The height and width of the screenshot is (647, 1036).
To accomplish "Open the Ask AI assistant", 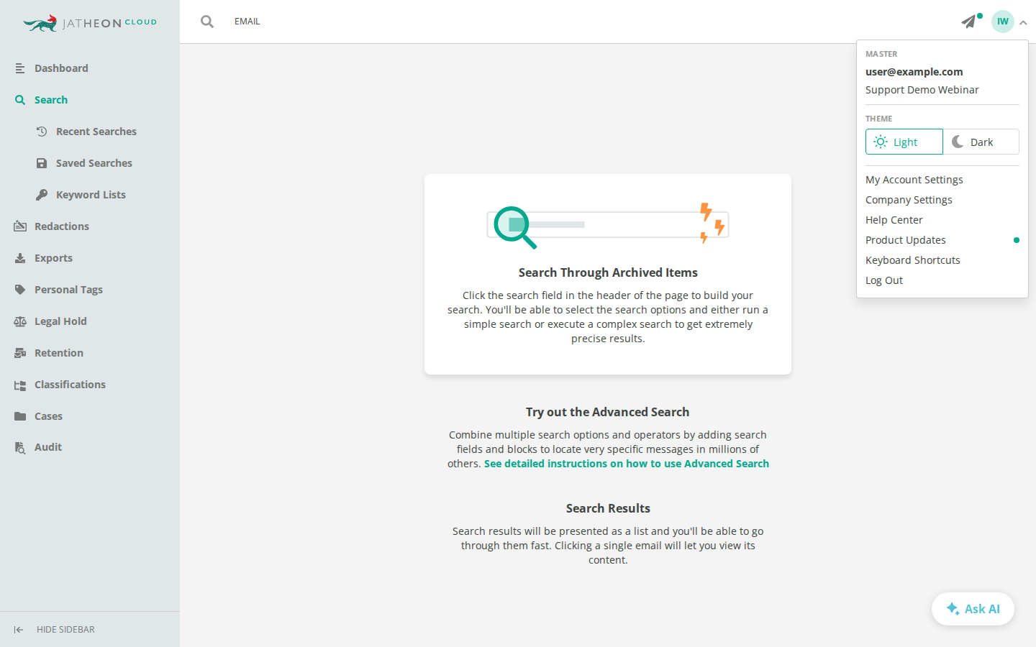I will [x=973, y=609].
